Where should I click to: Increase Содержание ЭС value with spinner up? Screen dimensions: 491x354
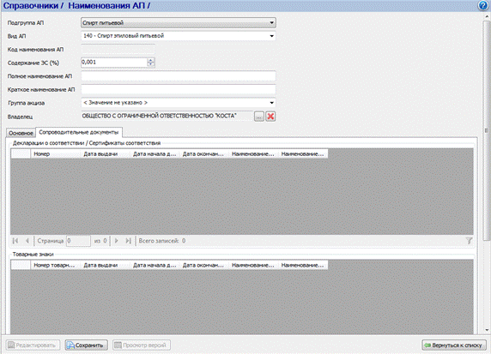click(x=151, y=60)
